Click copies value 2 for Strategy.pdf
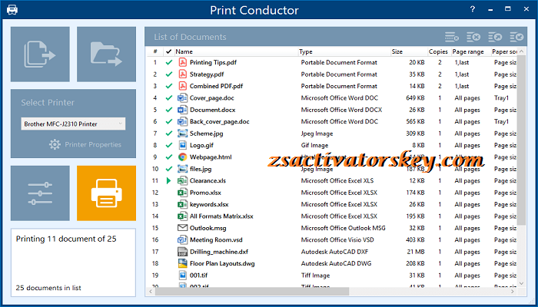The height and width of the screenshot is (307, 538). pos(440,74)
